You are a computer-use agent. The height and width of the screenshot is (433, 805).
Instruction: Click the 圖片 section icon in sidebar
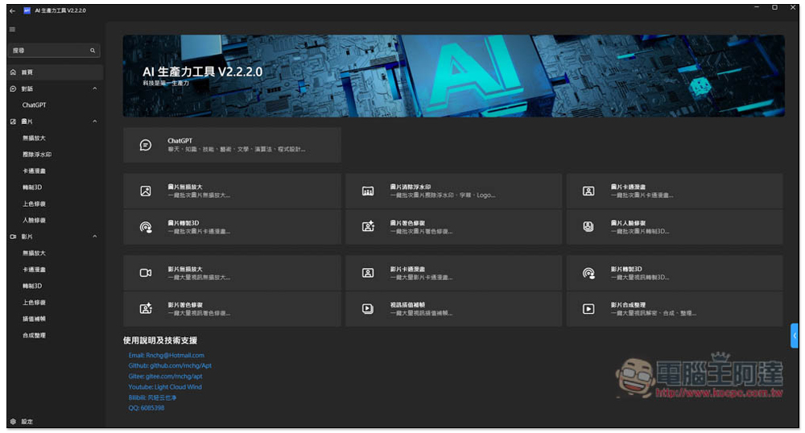13,122
